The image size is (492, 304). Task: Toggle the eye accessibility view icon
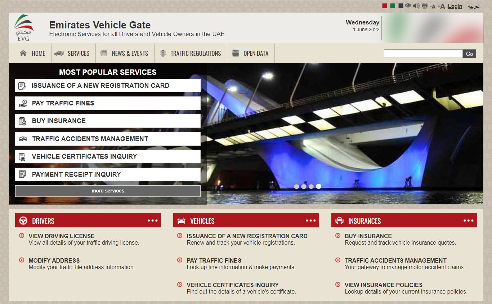pos(408,6)
